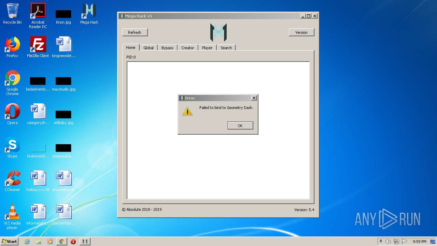Open Windows Media Player from the taskbar
This screenshot has height=246, width=437.
[50, 242]
